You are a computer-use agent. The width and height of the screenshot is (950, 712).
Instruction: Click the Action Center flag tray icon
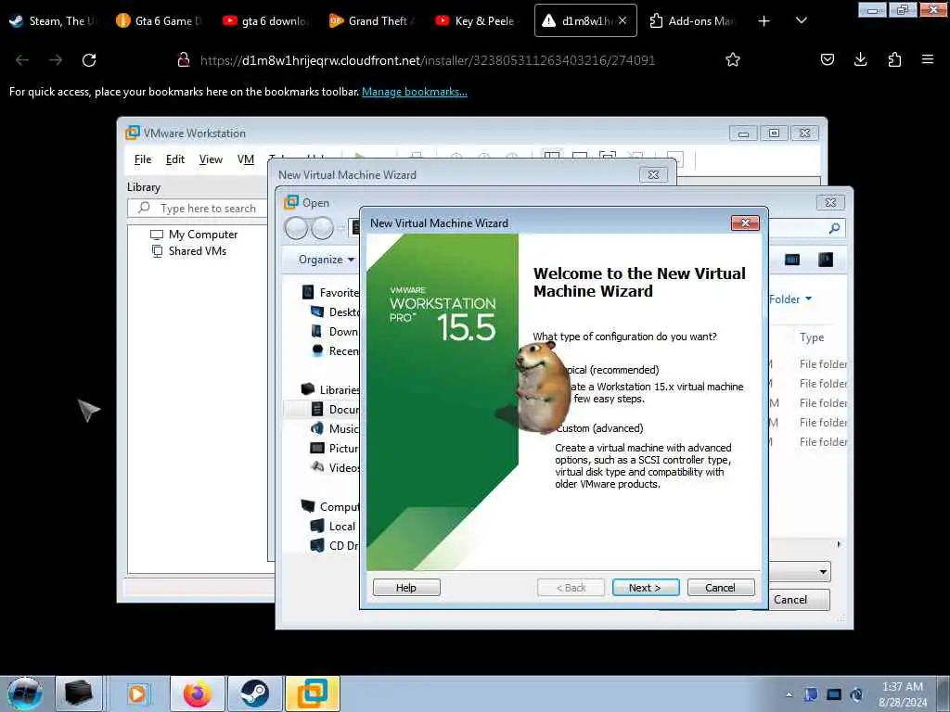pos(811,694)
